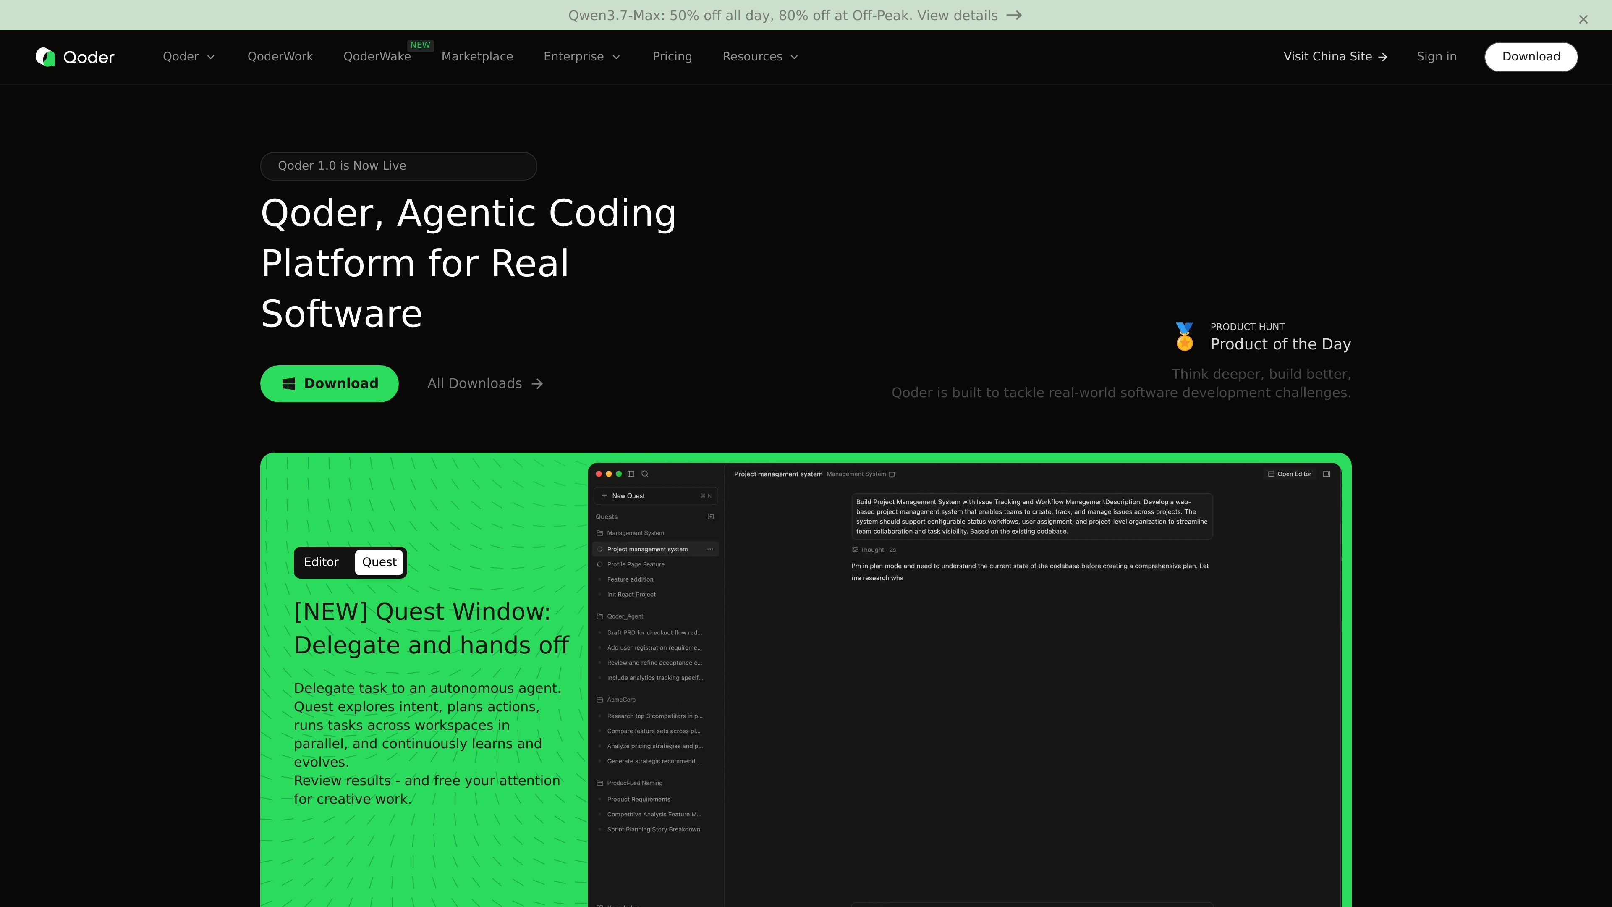Select the Quest tab

point(379,562)
